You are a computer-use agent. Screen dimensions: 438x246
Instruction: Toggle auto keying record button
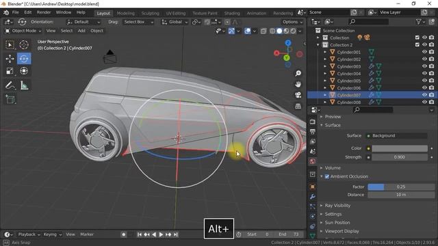pos(123,234)
